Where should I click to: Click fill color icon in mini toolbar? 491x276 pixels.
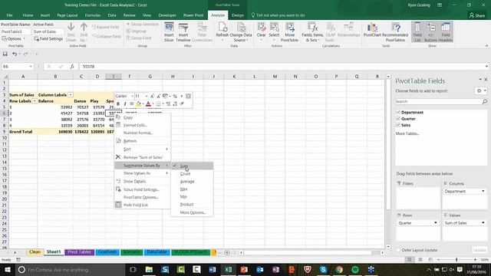tap(138, 103)
